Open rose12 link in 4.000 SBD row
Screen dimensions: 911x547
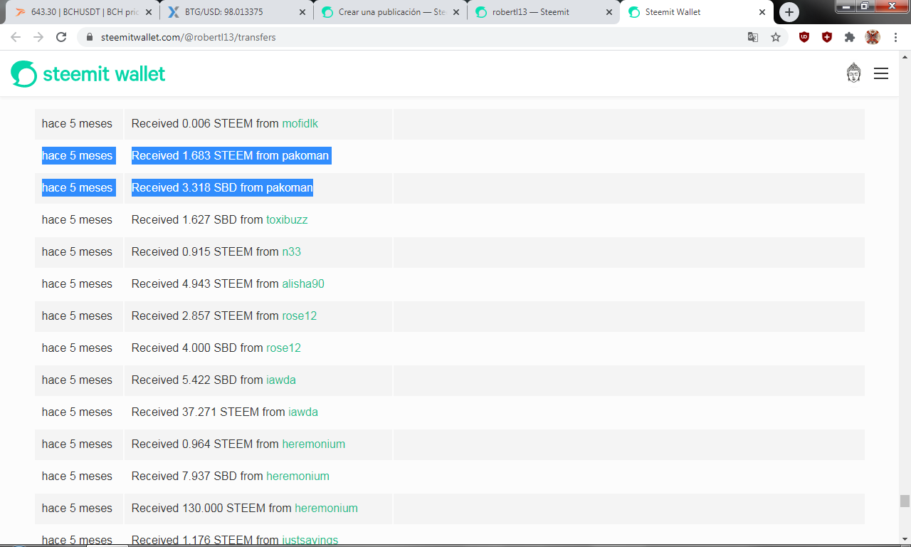pyautogui.click(x=283, y=348)
